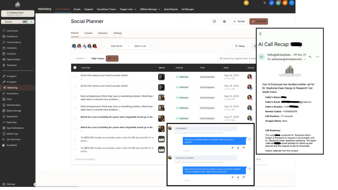Click the Socials button
This screenshot has height=190, width=338.
click(x=239, y=21)
